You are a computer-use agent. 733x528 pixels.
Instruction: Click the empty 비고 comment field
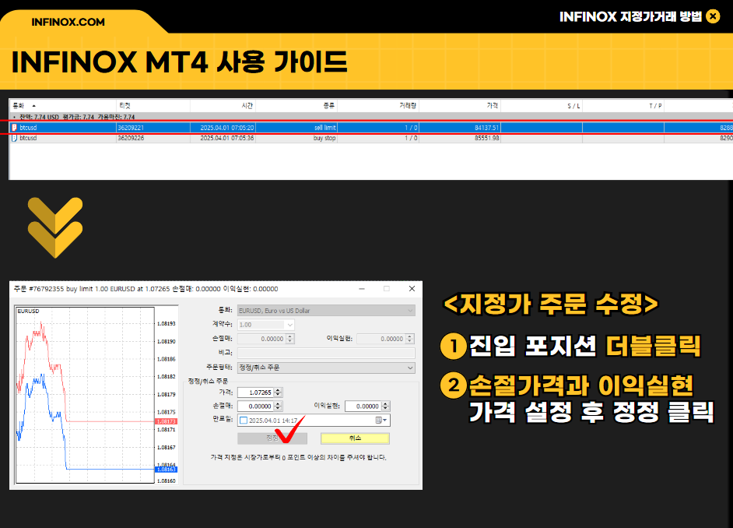pos(326,353)
